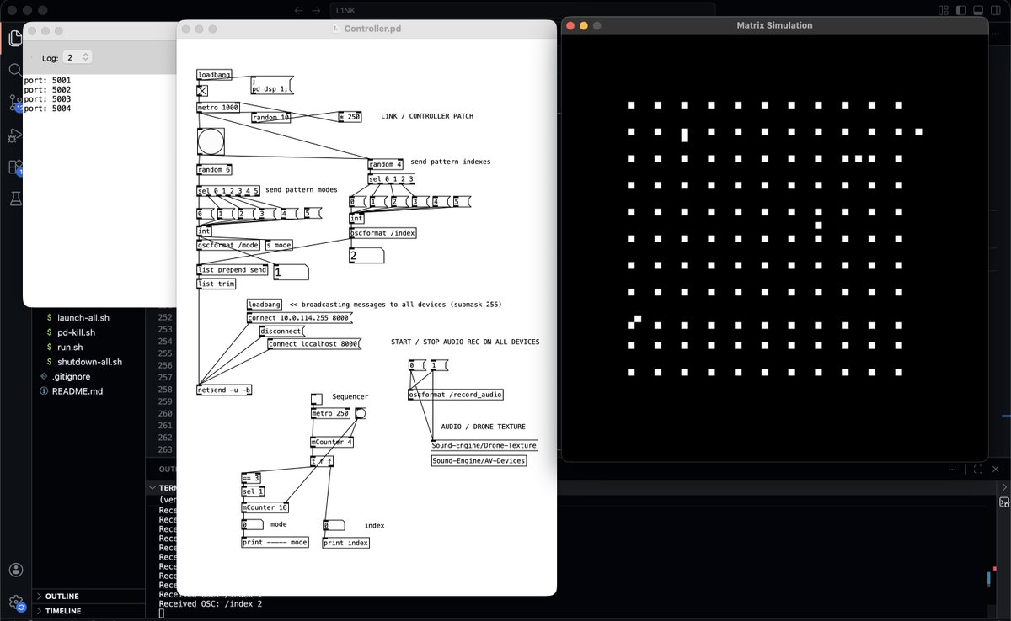Screen dimensions: 1011x621
Task: Select the 'print index' object
Action: pos(346,543)
